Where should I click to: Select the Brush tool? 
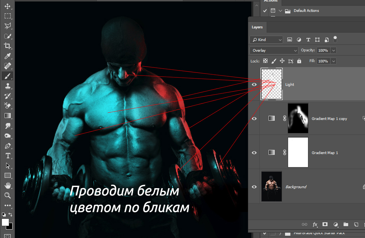[7, 76]
